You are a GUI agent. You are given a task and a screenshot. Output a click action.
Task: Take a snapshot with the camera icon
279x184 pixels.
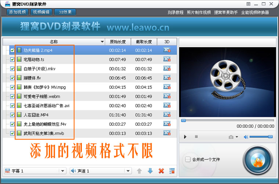[x=231, y=137]
